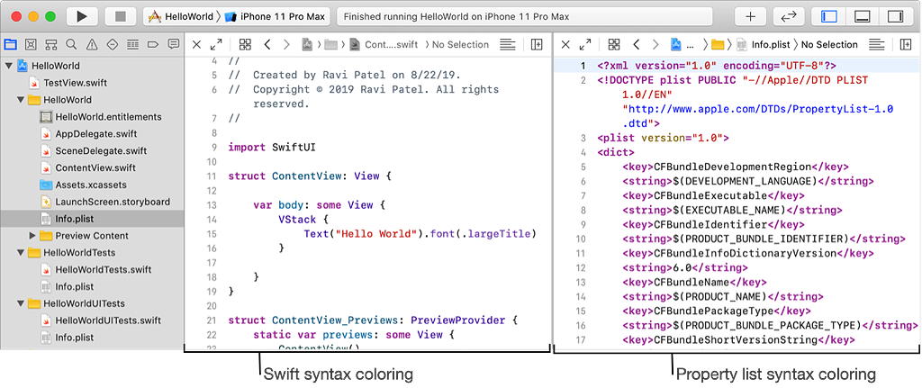Open No Selection menu in Swift editor

point(460,44)
